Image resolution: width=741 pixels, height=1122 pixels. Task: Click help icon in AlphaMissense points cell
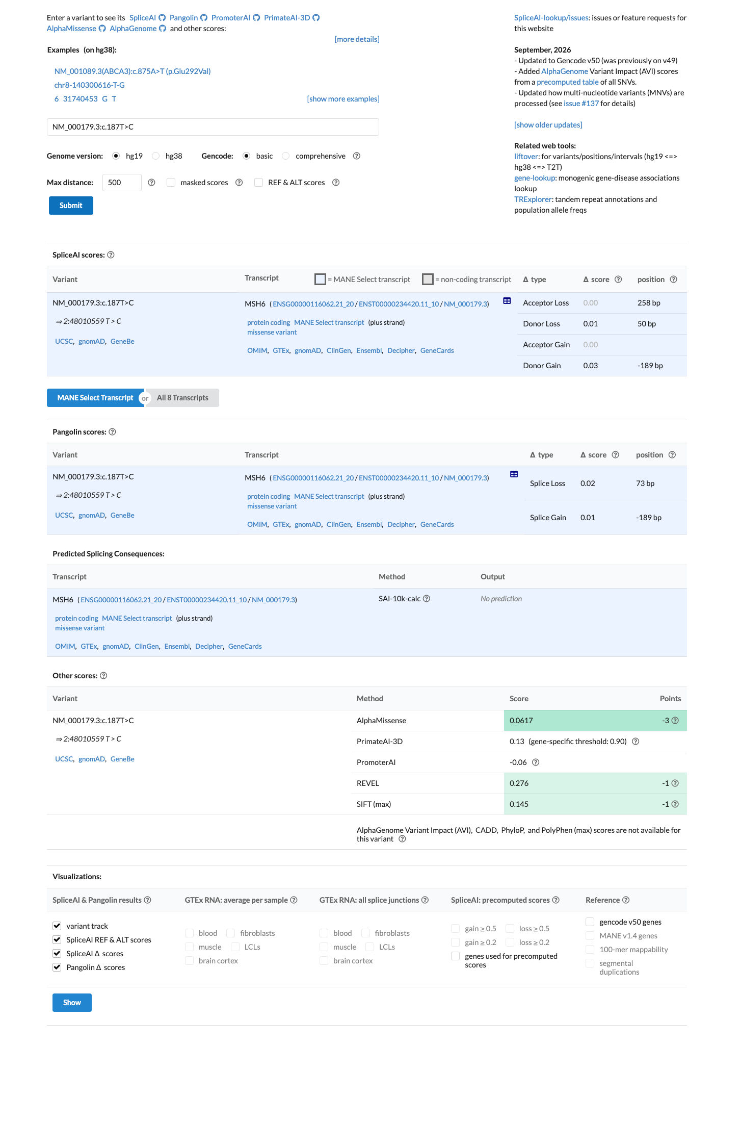pos(675,721)
